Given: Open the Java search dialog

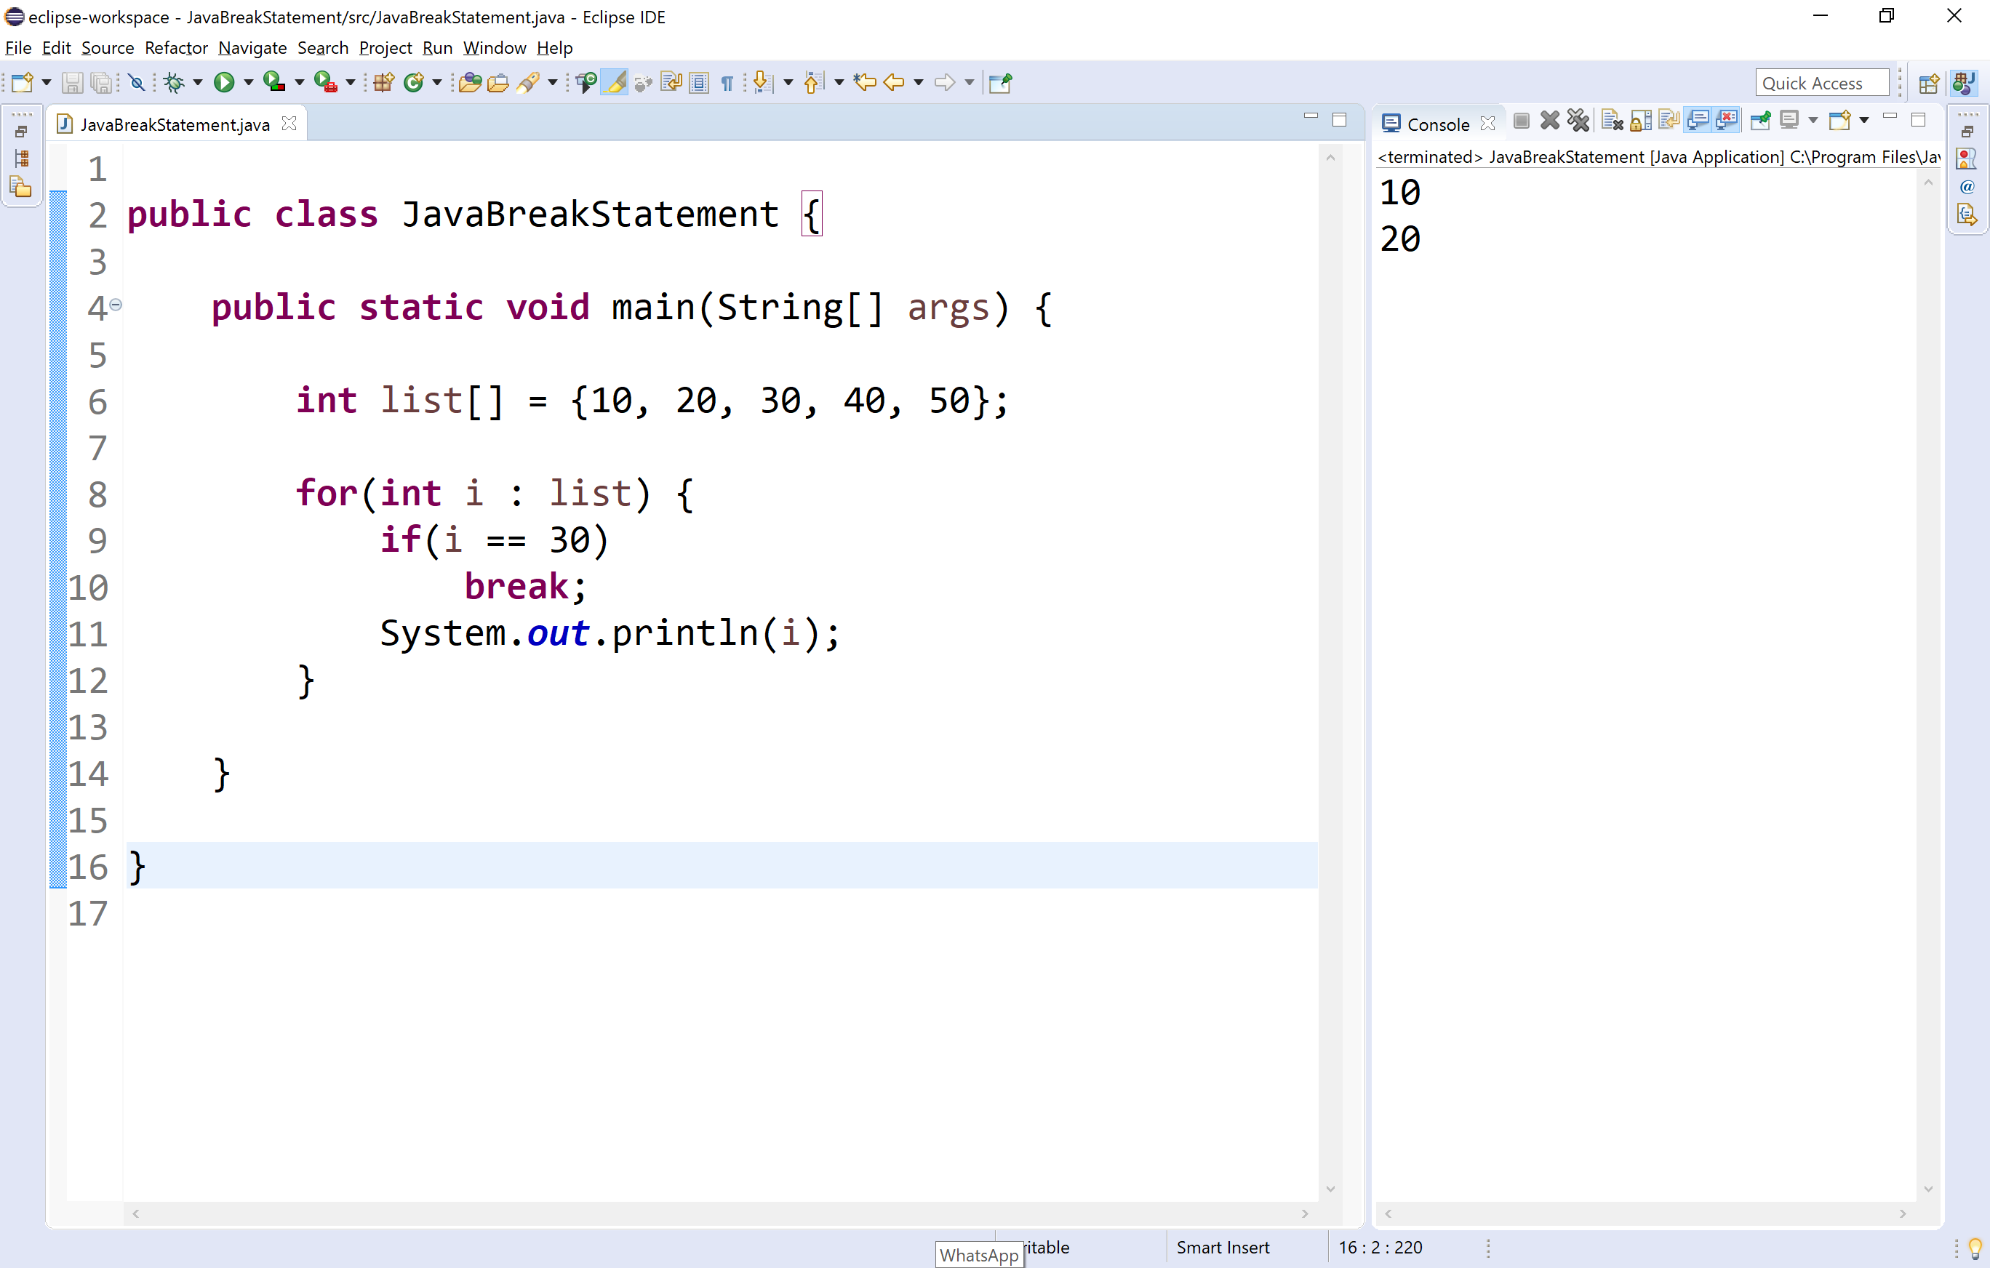Looking at the screenshot, I should pyautogui.click(x=529, y=83).
